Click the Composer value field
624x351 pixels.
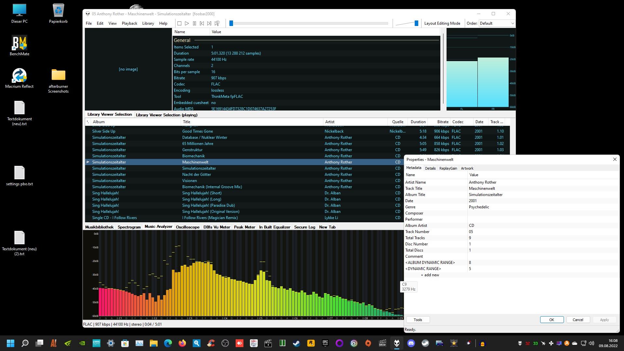(543, 213)
